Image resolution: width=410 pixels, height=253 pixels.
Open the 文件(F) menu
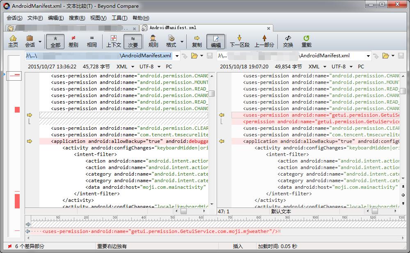(x=35, y=18)
